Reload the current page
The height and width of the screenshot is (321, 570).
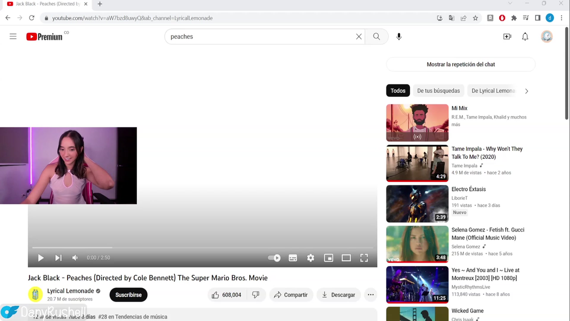tap(32, 18)
